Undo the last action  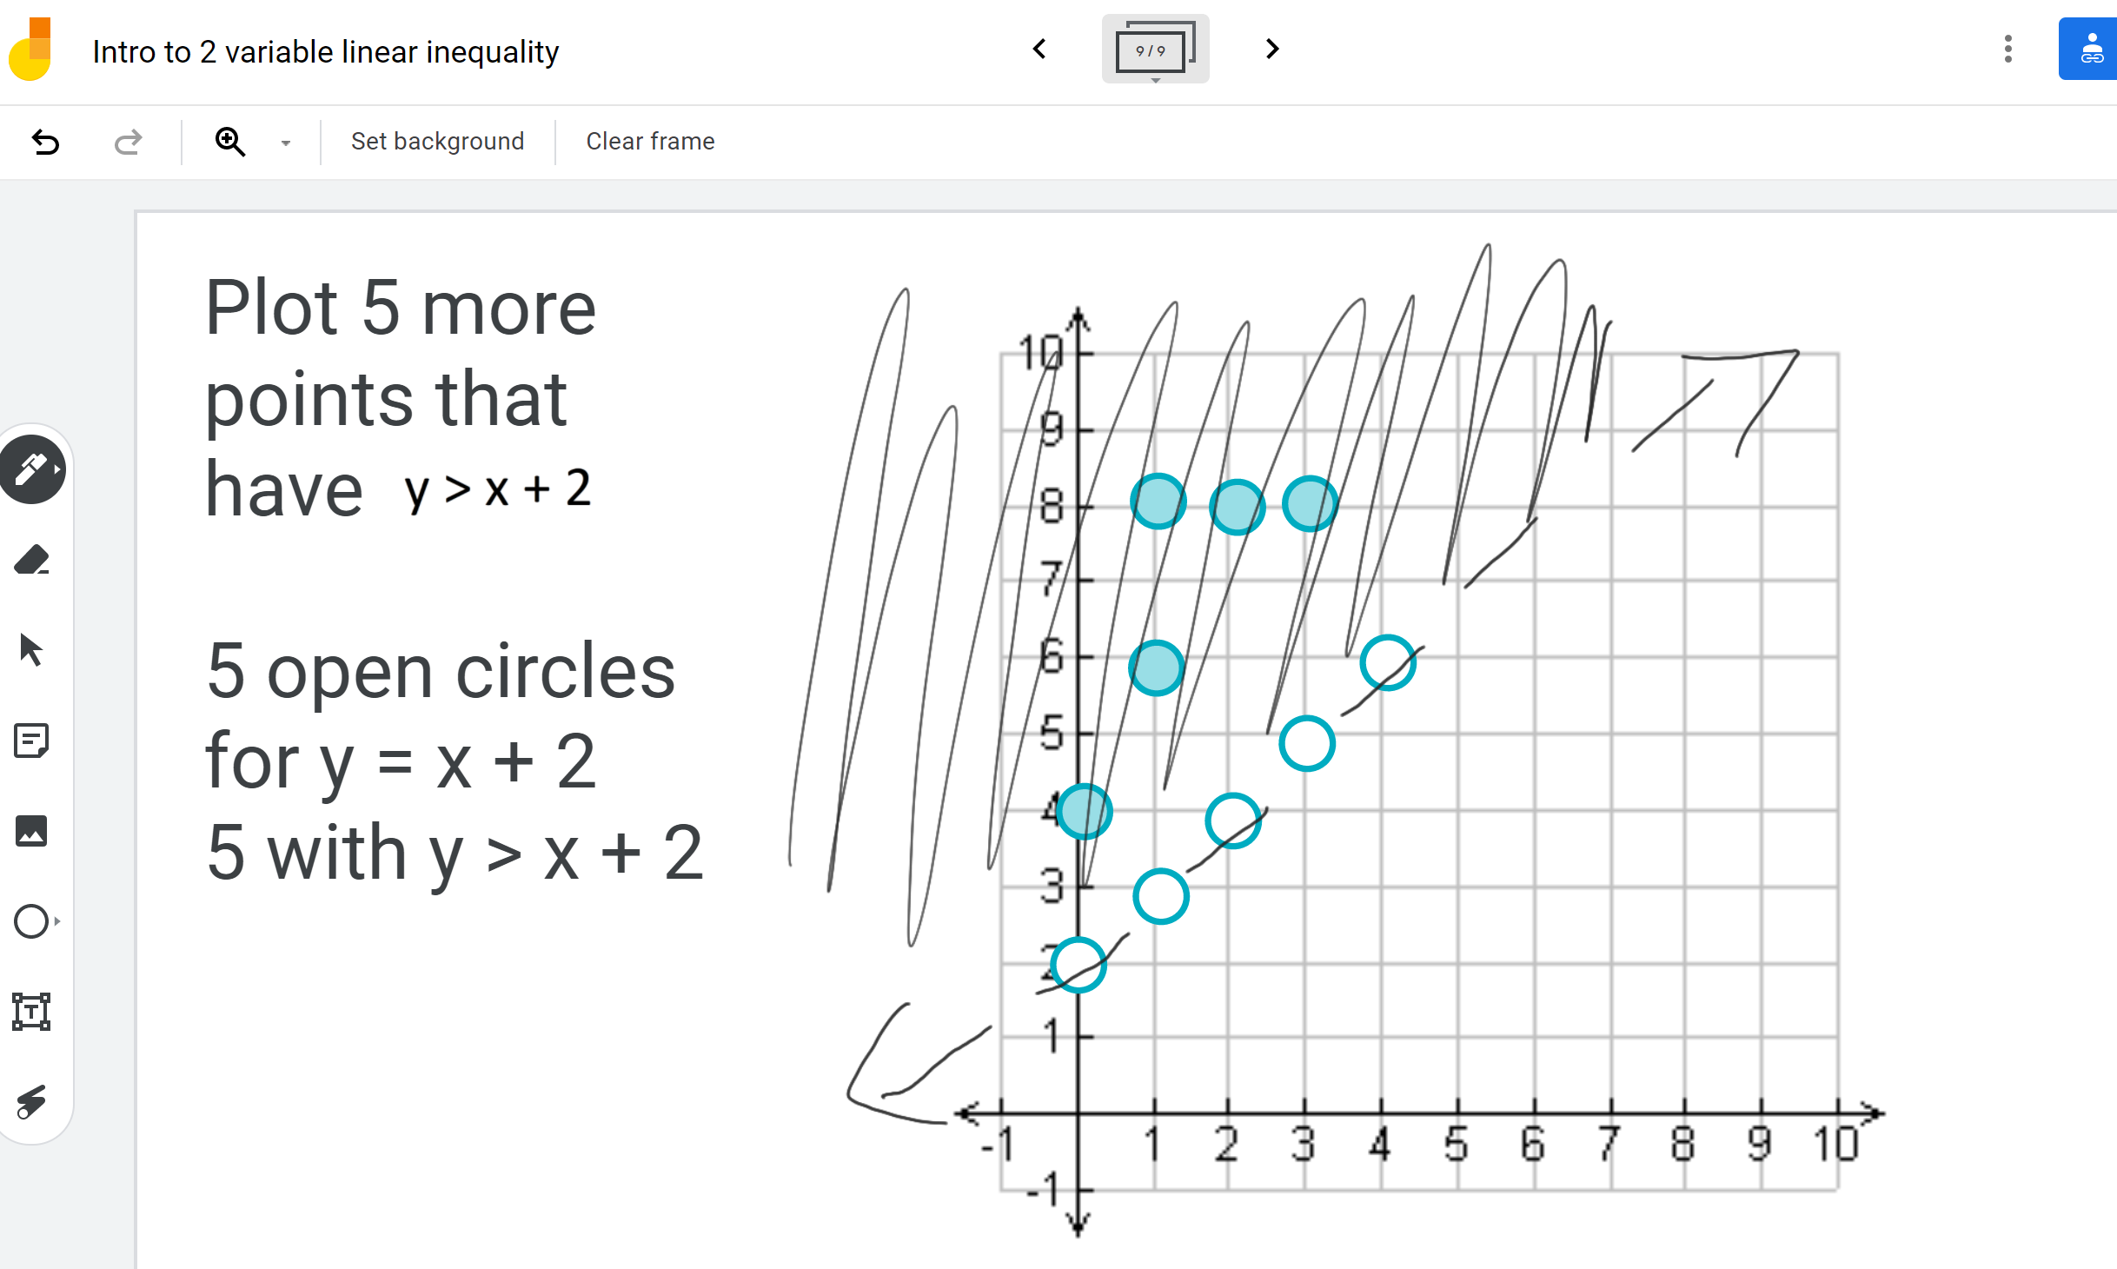[46, 142]
